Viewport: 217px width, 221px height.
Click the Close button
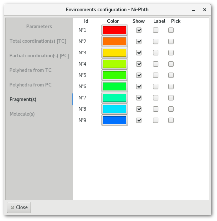(19, 207)
